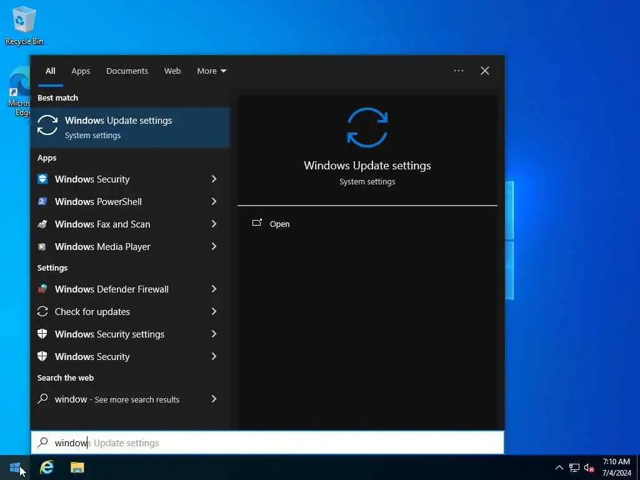Image resolution: width=640 pixels, height=480 pixels.
Task: Click the Windows Security app shield icon
Action: (x=42, y=179)
